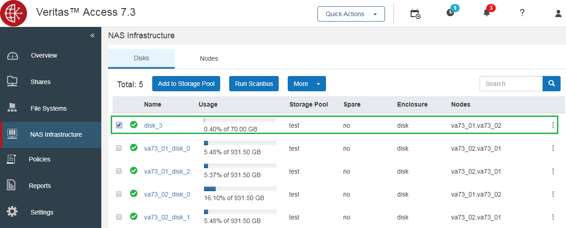Open the user profile icon

(558, 13)
